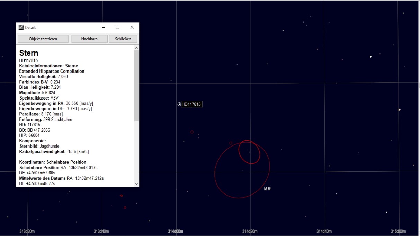Viewport: 420px width, 236px height.
Task: Click the Details window app icon
Action: [x=21, y=27]
